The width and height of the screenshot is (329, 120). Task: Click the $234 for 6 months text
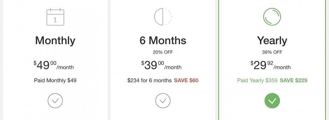point(149,80)
